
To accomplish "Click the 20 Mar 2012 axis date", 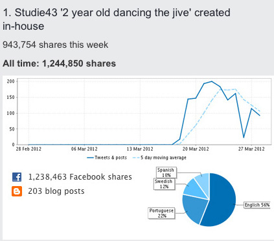I will [x=196, y=149].
